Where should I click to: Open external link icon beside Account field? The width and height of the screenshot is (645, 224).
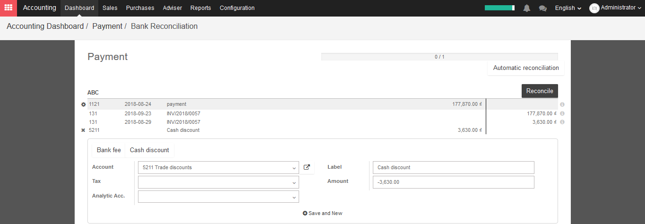(307, 167)
